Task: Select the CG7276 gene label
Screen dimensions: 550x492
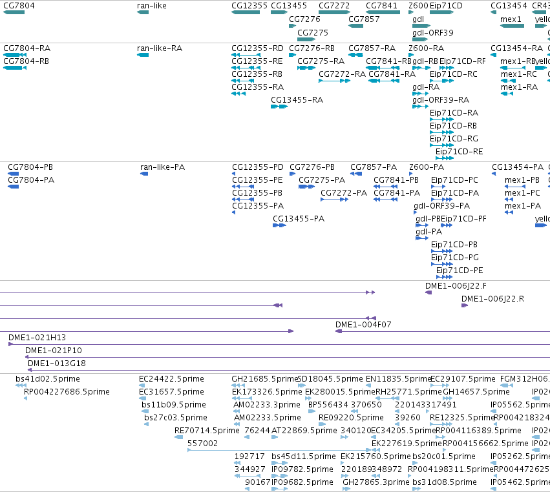Action: pos(304,19)
